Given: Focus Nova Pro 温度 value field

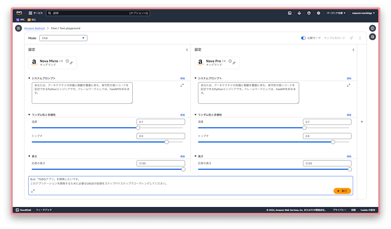Looking at the screenshot, I should [327, 122].
